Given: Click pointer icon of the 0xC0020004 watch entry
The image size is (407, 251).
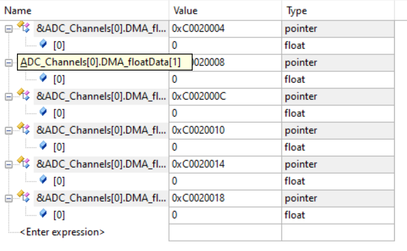Looking at the screenshot, I should [24, 27].
